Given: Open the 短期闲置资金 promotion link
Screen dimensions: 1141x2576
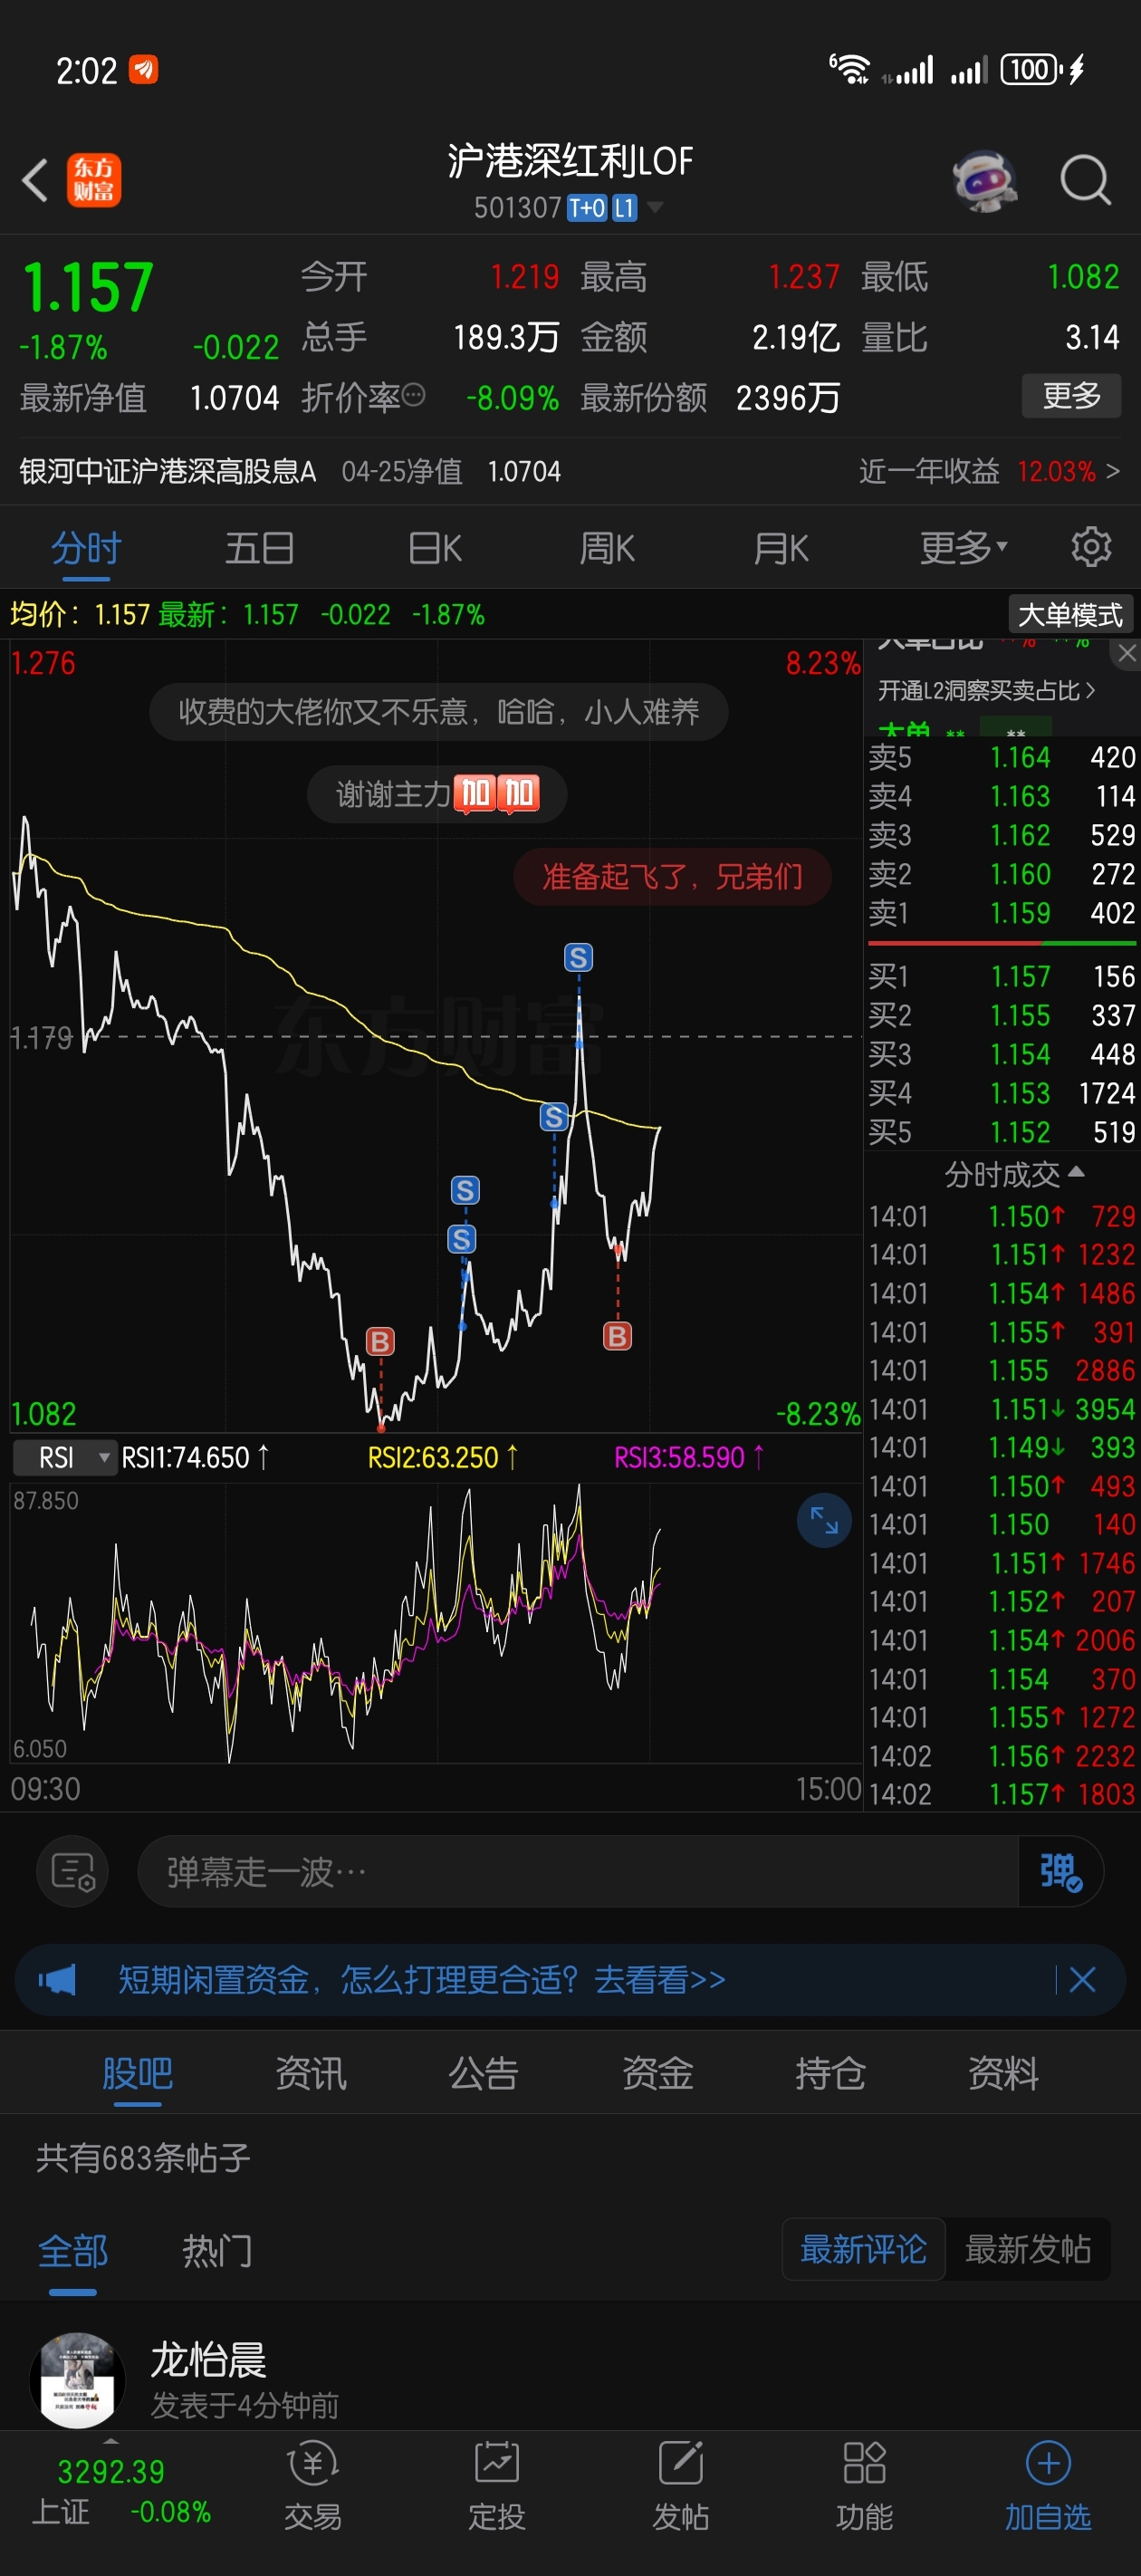Looking at the screenshot, I should coord(422,1979).
